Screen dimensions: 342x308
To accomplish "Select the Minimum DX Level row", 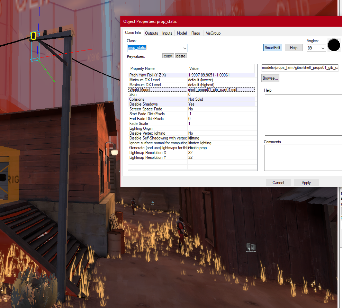I will [191, 80].
